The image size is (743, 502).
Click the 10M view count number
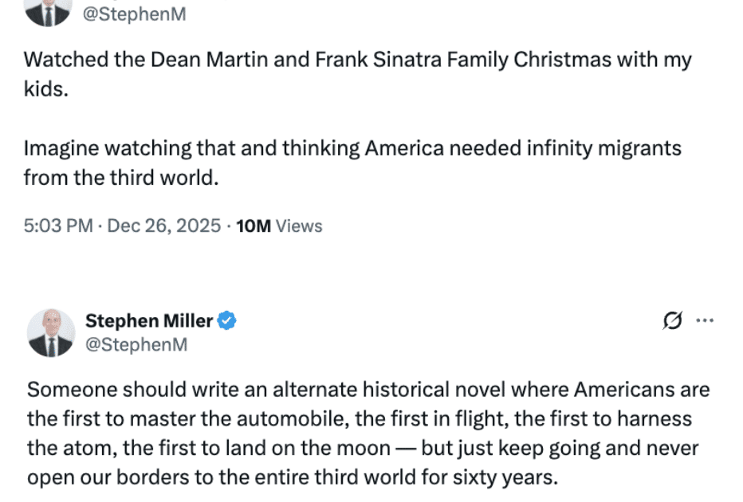pyautogui.click(x=254, y=226)
